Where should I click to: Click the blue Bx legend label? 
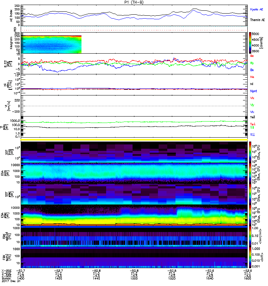pyautogui.click(x=252, y=70)
